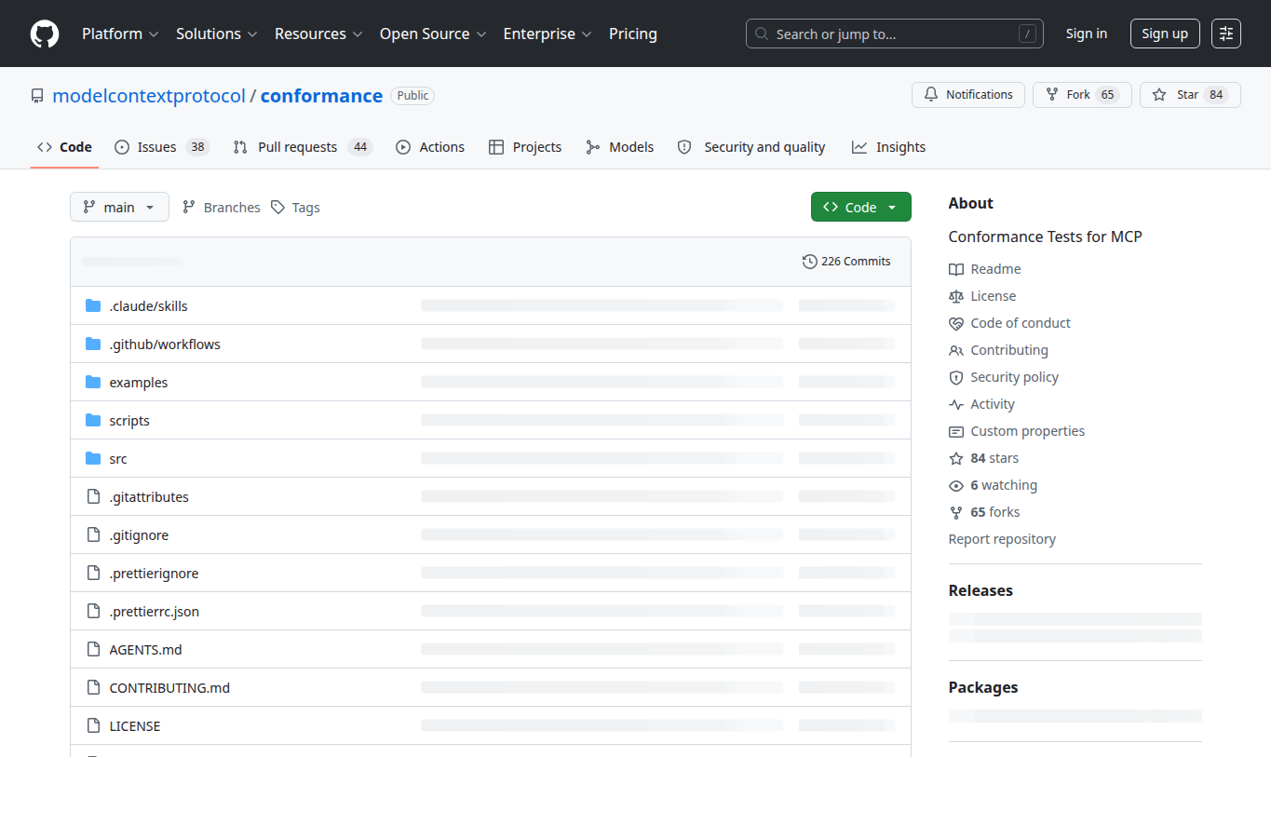This screenshot has height=838, width=1271.
Task: Click the LICENSE file icon
Action: [x=93, y=725]
